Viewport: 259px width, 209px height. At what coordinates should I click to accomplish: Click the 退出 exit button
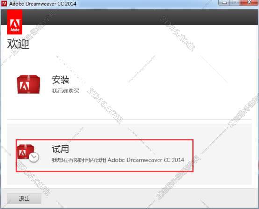click(24, 199)
